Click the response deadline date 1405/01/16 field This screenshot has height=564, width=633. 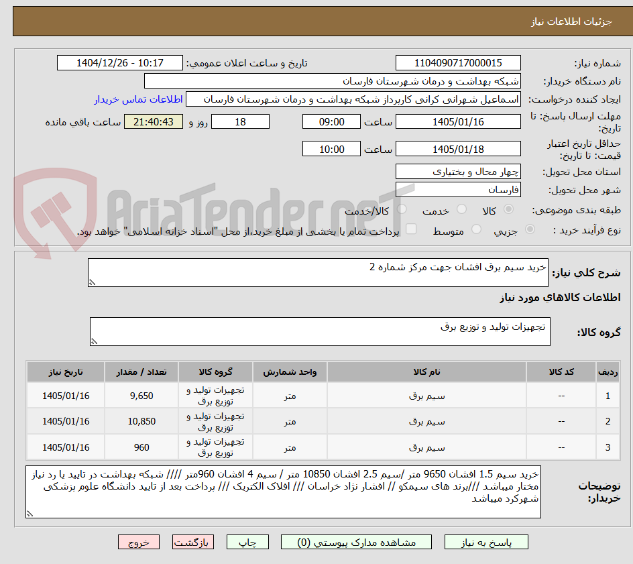coord(458,121)
